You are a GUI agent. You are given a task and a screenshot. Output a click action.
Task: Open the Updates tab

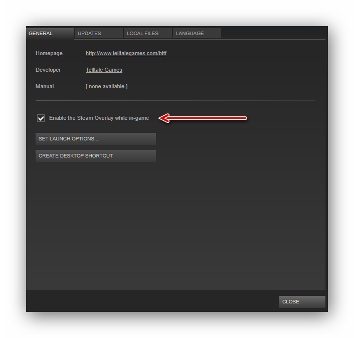[99, 34]
